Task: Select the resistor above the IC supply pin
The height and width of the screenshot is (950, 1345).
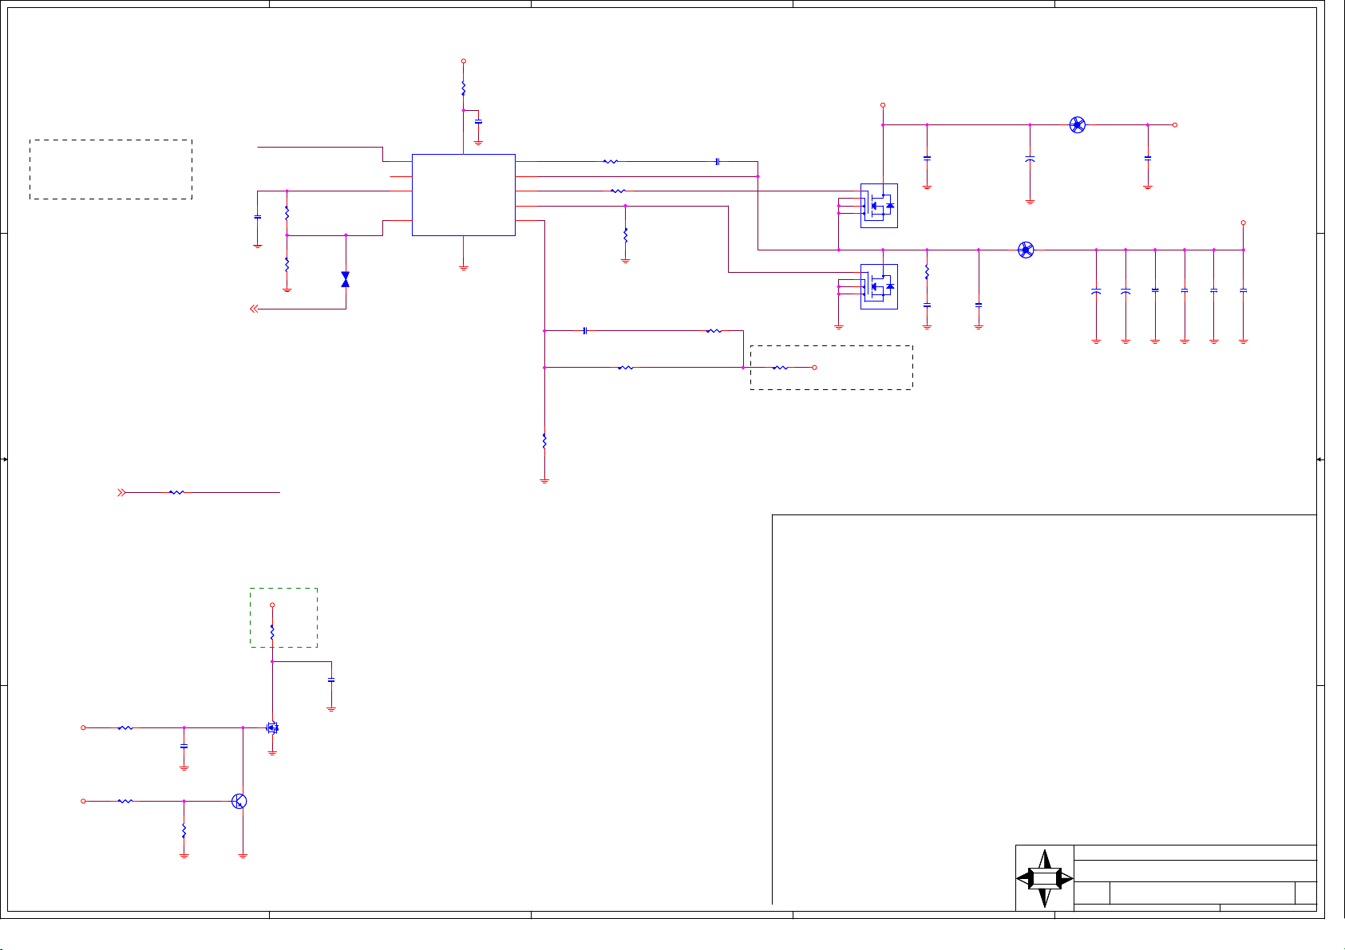Action: [x=464, y=89]
